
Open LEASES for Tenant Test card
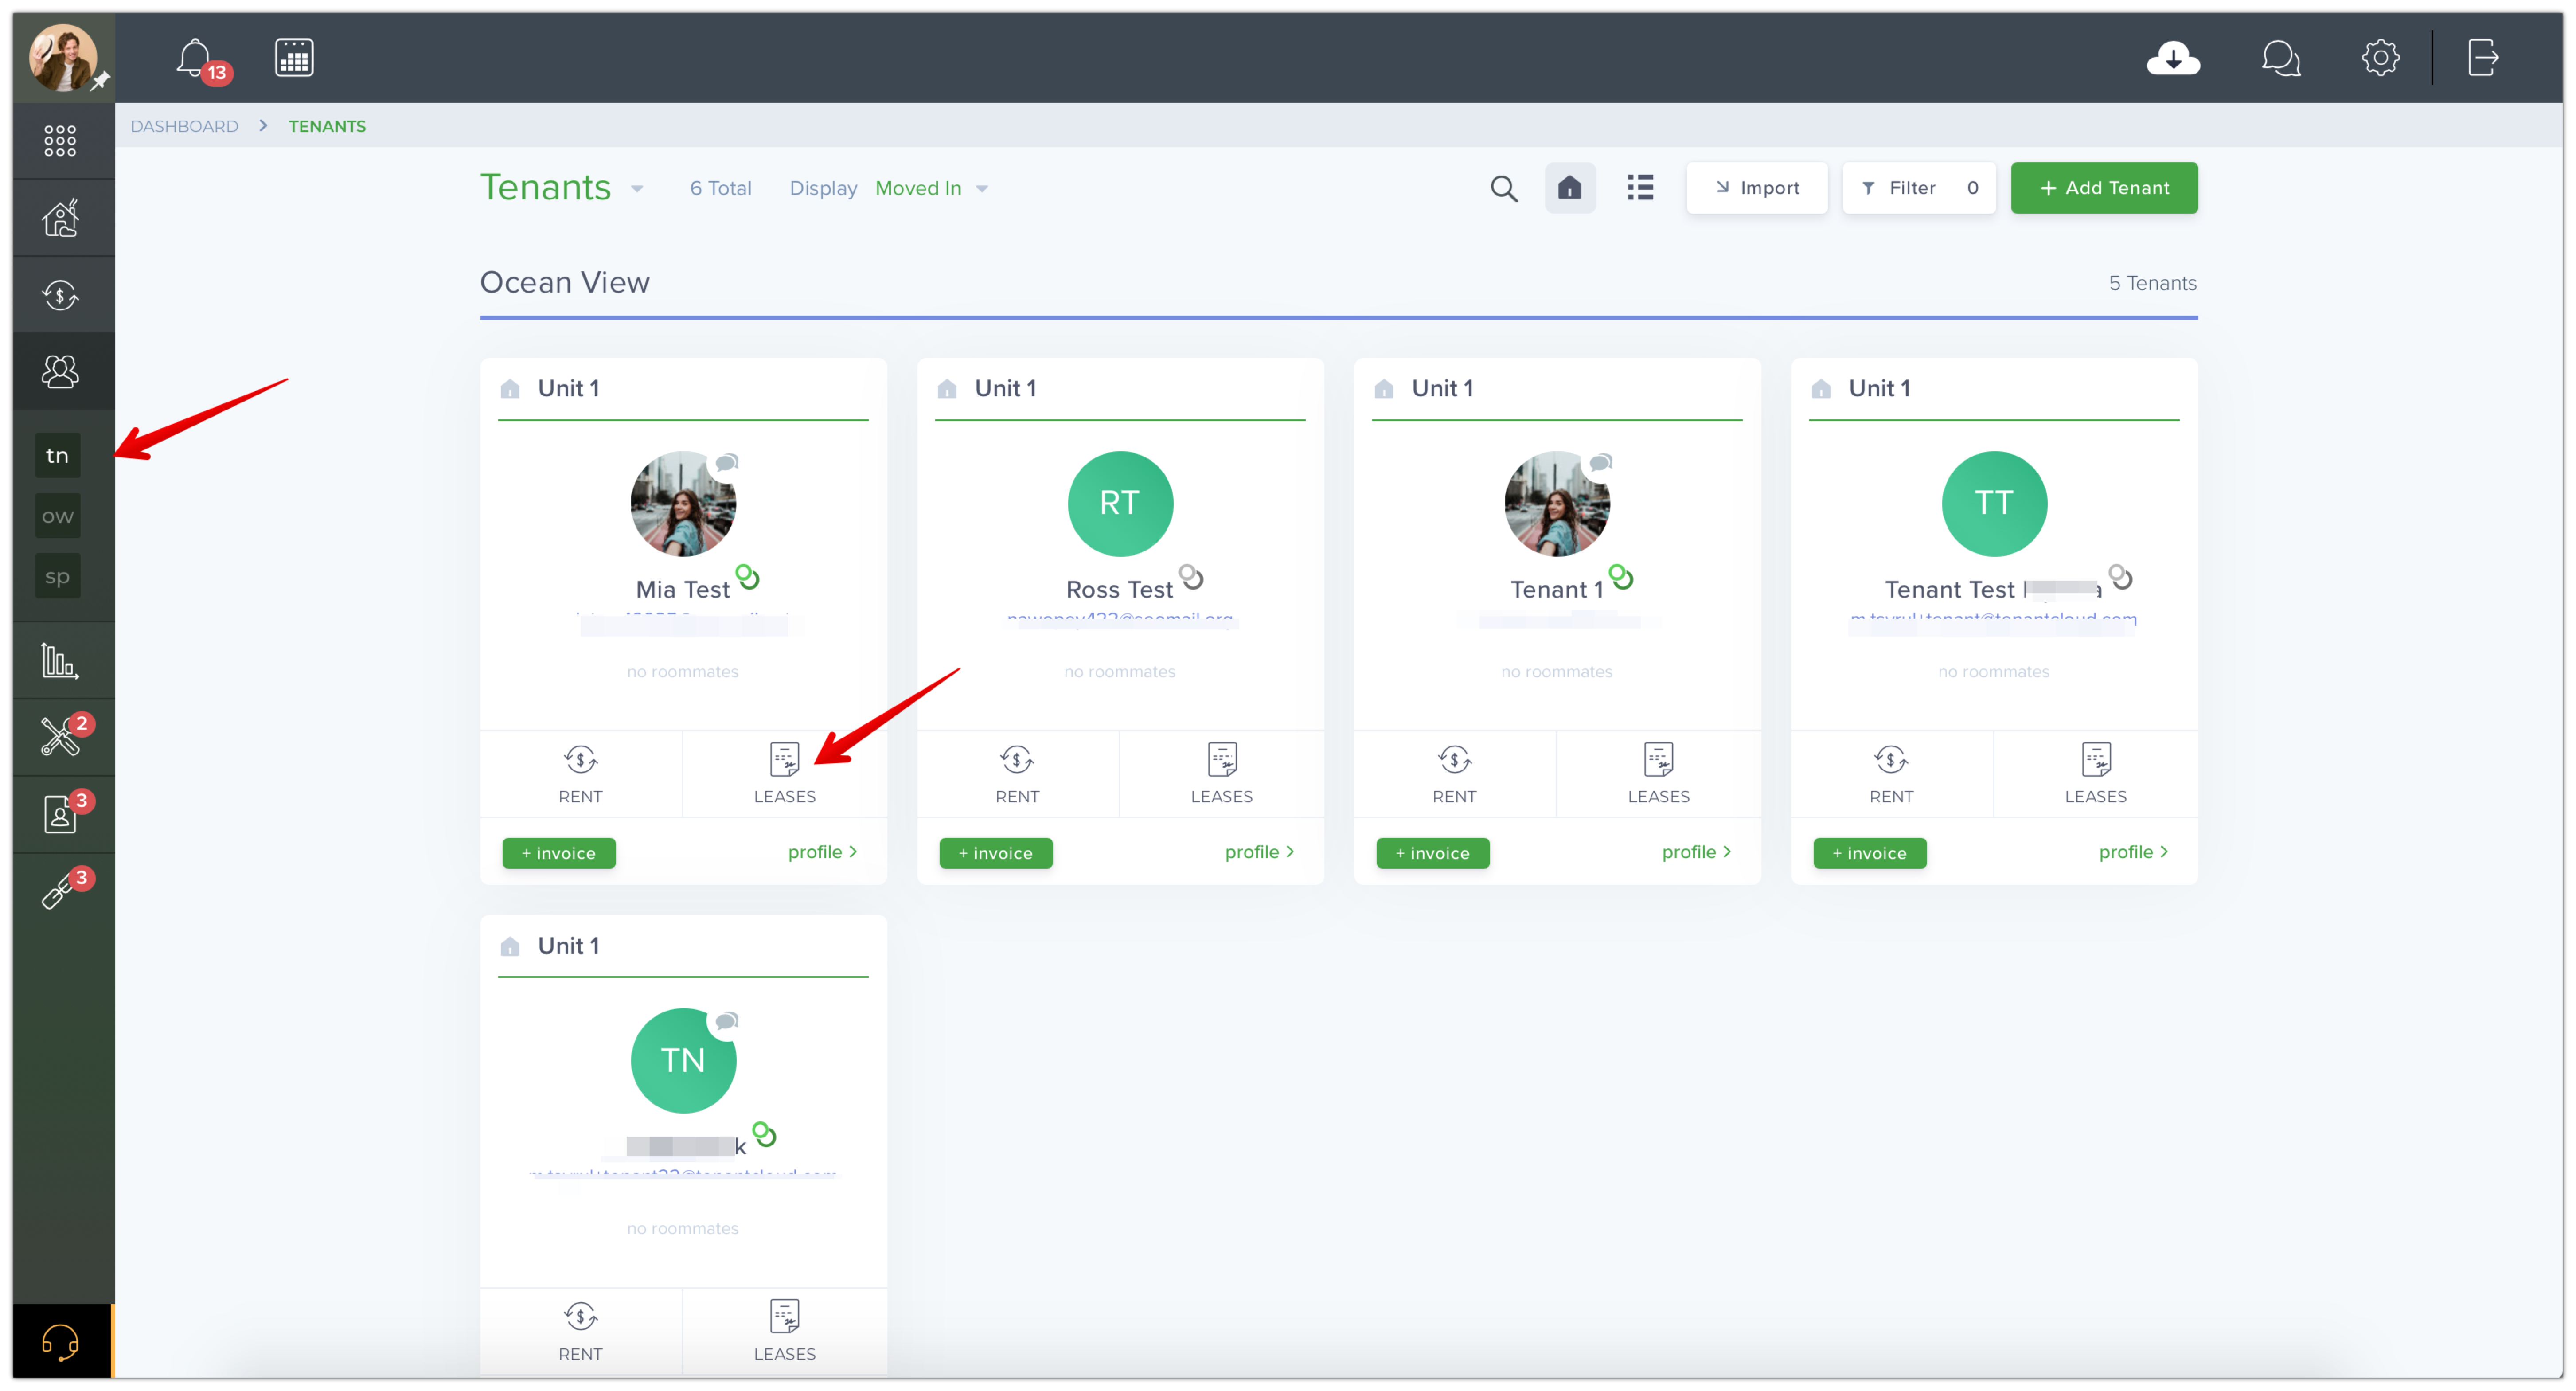coord(2095,774)
